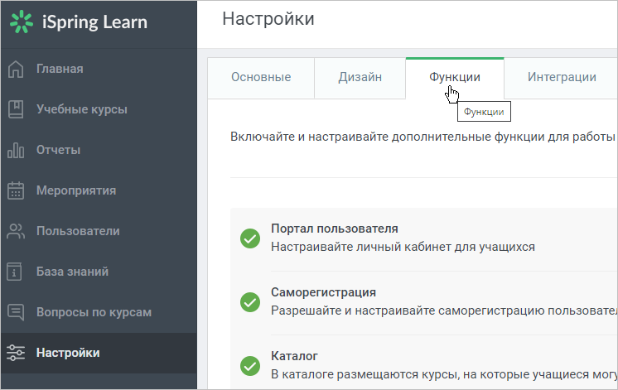
Task: Open the Портал пользователя settings title
Action: (335, 229)
